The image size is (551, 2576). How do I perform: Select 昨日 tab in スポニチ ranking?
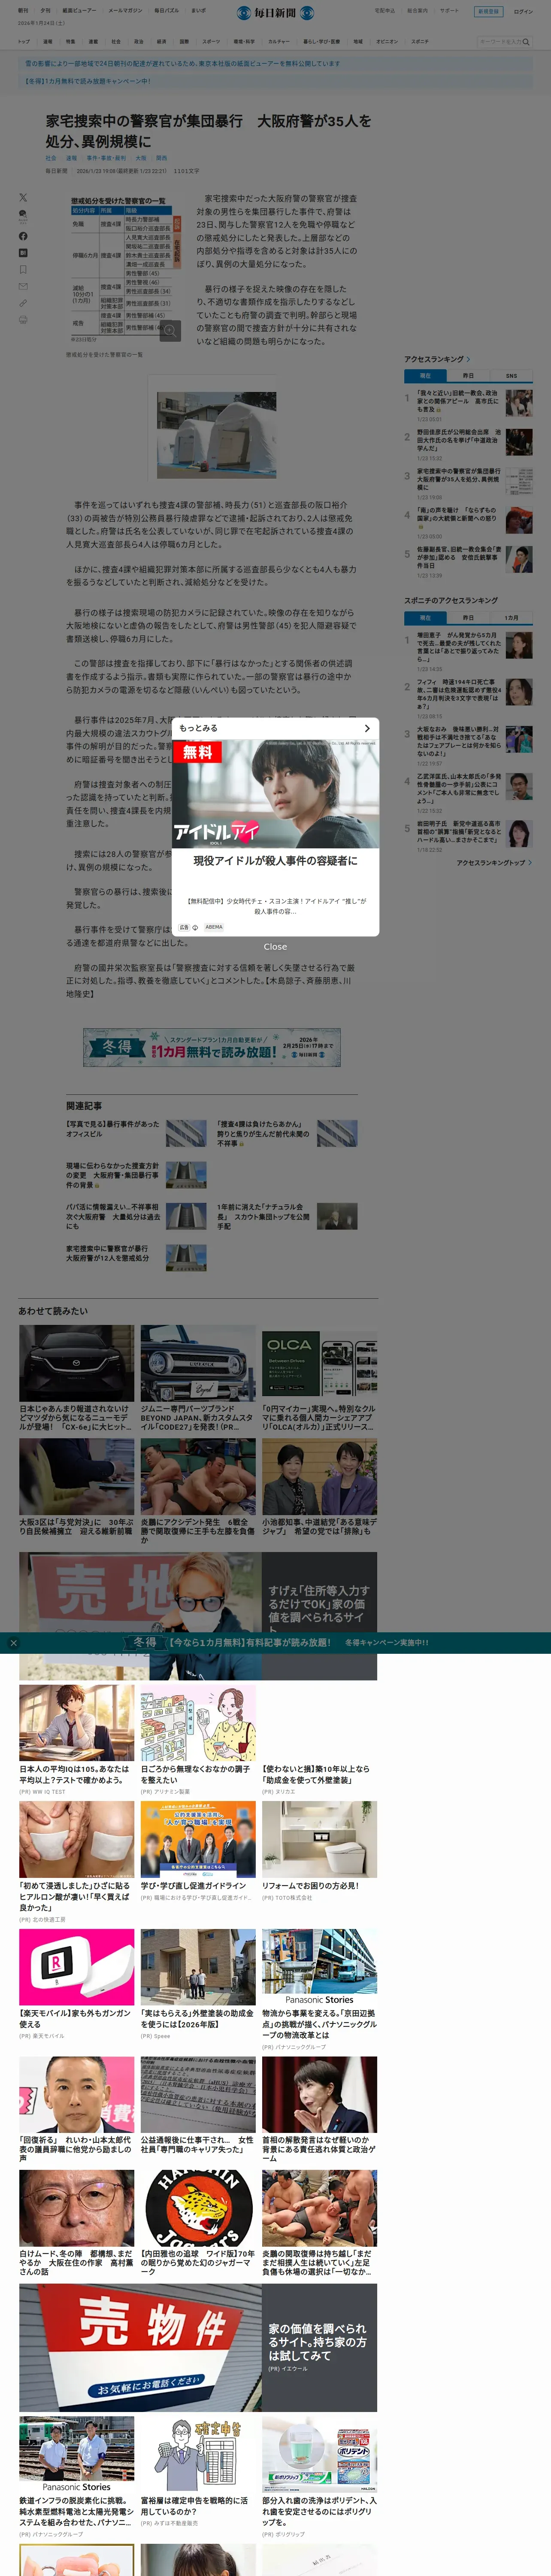click(x=468, y=618)
